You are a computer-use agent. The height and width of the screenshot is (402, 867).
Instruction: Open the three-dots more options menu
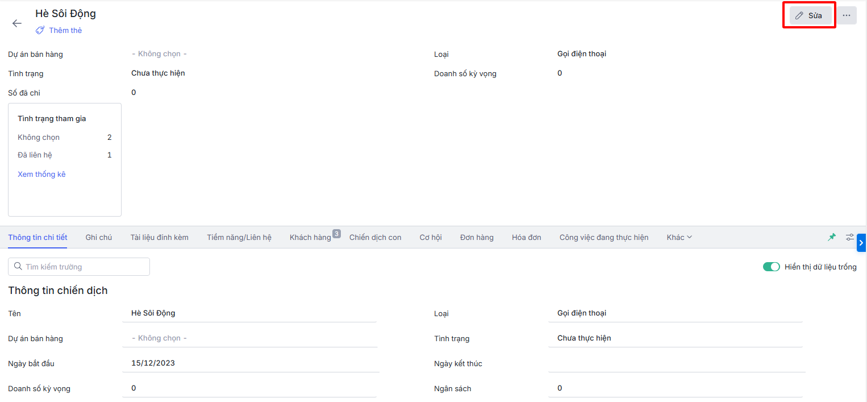(847, 15)
